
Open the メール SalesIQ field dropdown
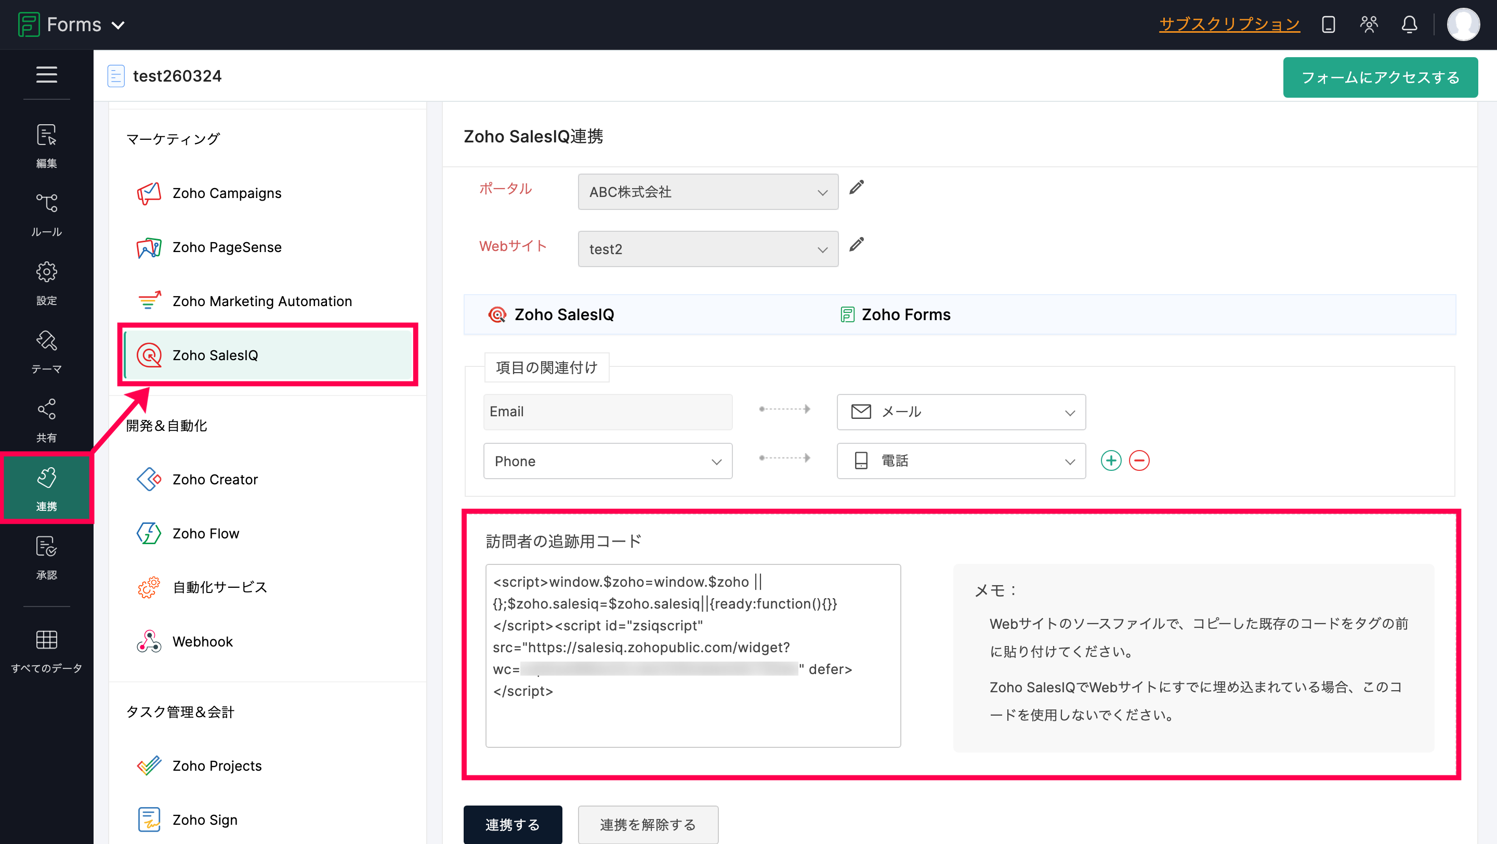pos(961,412)
